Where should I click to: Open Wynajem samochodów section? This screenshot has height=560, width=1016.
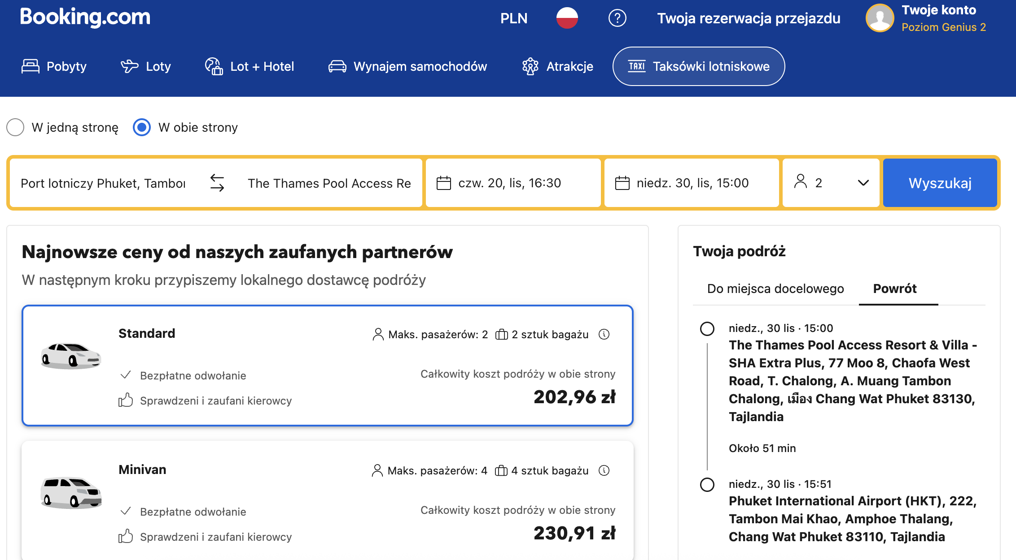pos(407,66)
